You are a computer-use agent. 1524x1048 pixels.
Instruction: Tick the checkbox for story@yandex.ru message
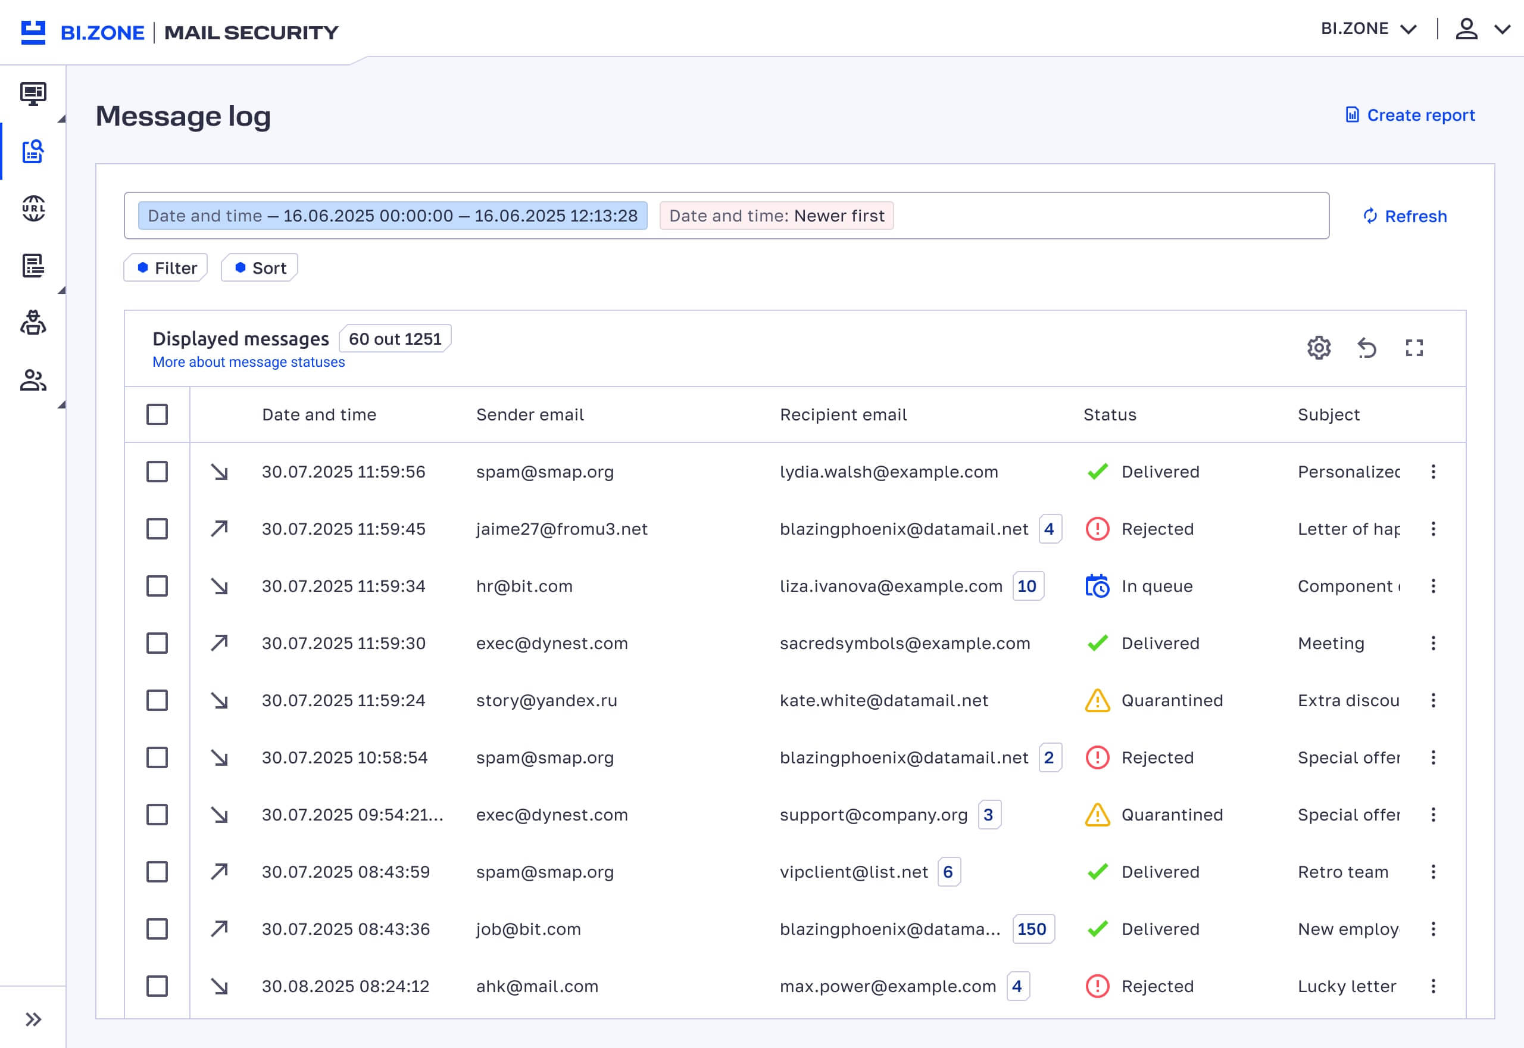click(157, 701)
